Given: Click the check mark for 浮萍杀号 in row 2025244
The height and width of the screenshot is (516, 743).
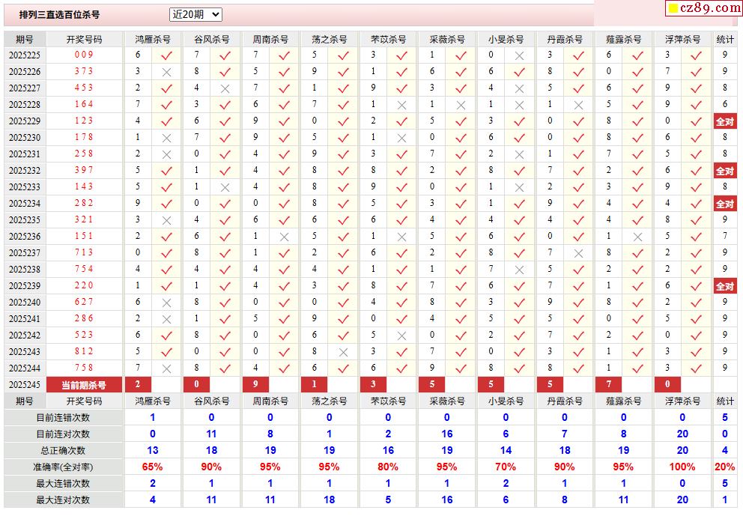Looking at the screenshot, I should click(x=696, y=369).
